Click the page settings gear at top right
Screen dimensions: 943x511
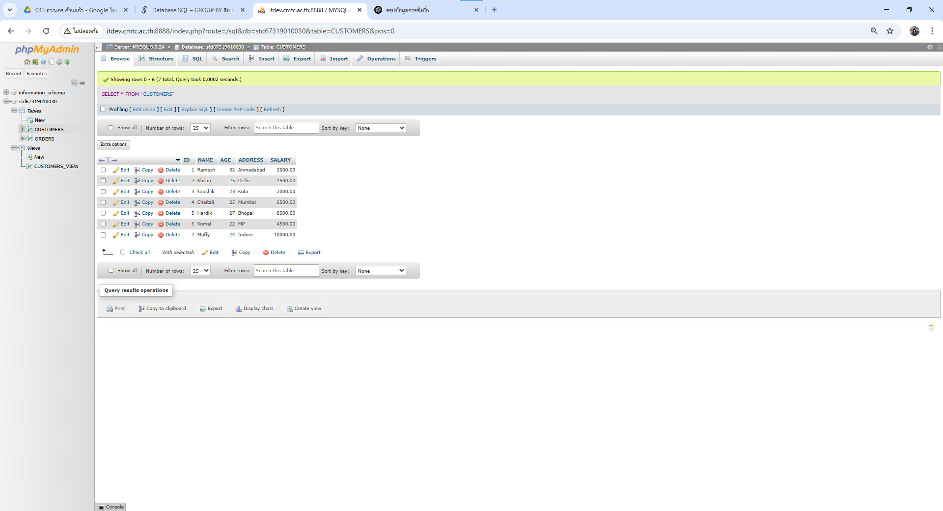pos(930,47)
